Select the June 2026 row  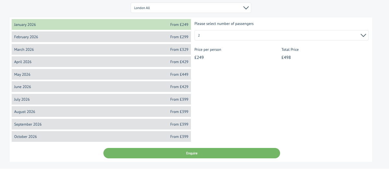tap(101, 87)
